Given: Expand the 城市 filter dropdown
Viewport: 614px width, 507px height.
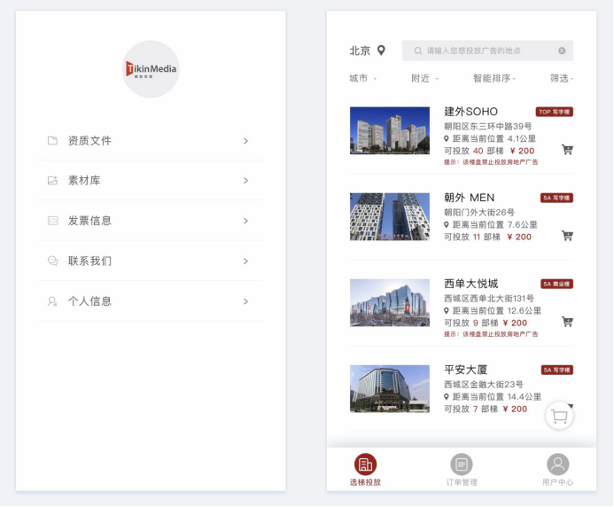Looking at the screenshot, I should [362, 78].
